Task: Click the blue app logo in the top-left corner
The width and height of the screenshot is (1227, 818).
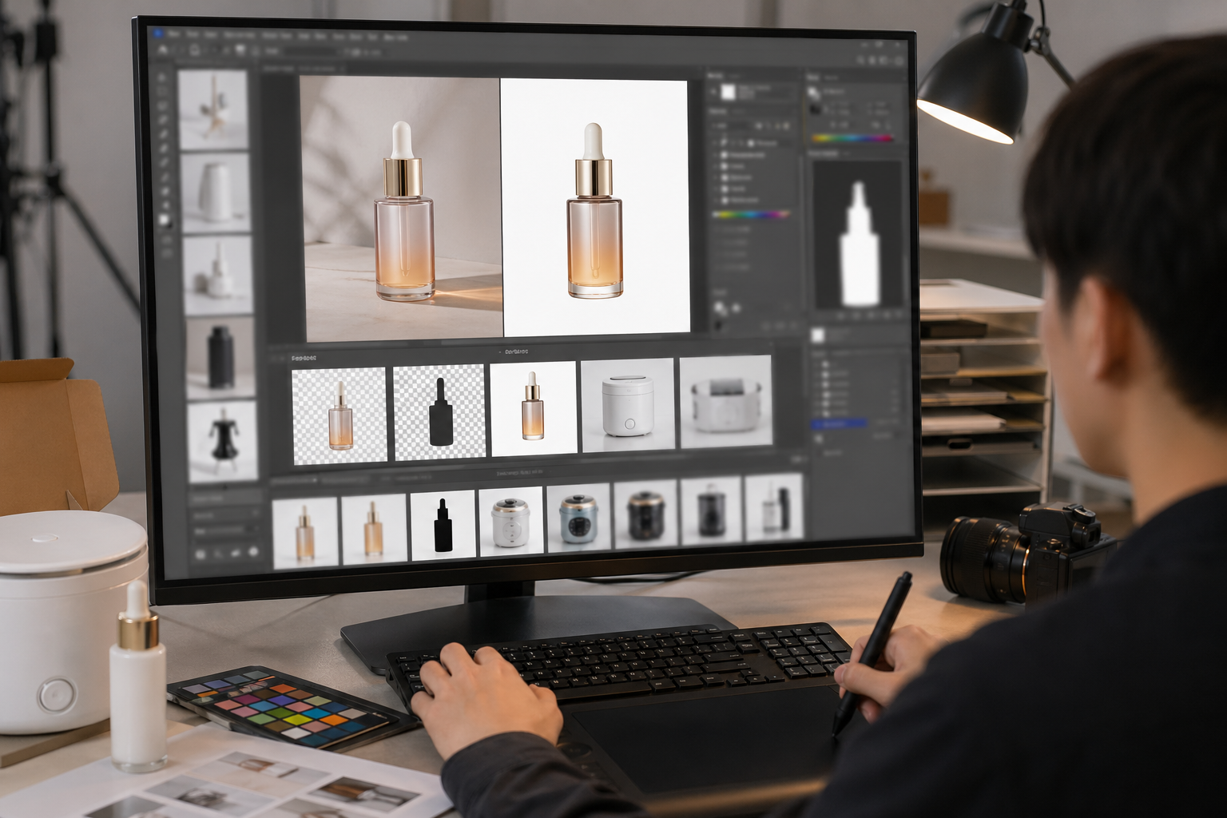Action: (157, 34)
